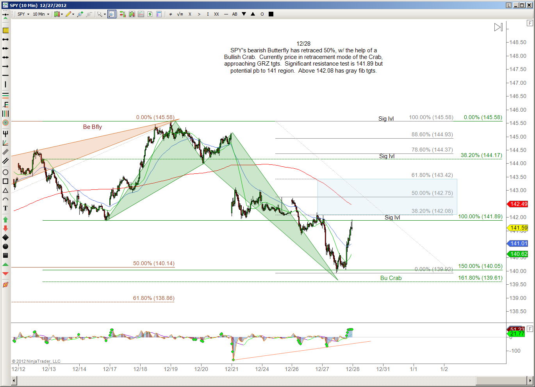Screen dimensions: 535x387
Task: Jump to latest bar with skip-forward arrow
Action: (498, 27)
